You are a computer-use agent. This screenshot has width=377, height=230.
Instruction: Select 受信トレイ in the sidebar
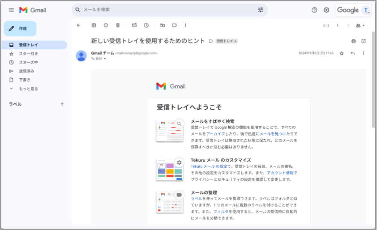coord(34,45)
